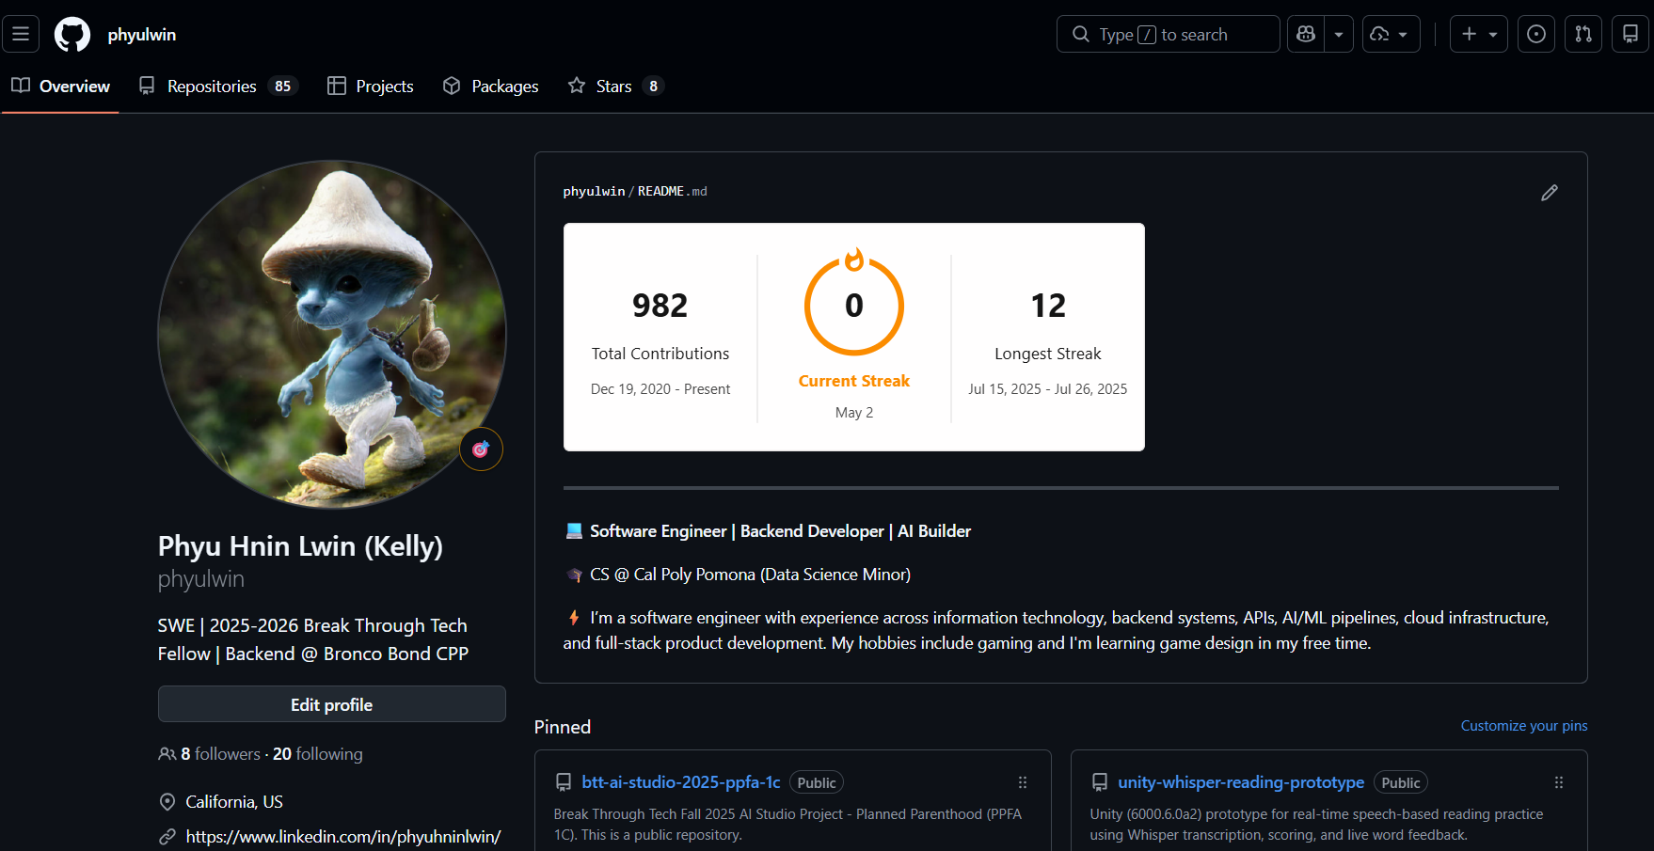
Task: Open Copilot chat icon
Action: 1306,34
